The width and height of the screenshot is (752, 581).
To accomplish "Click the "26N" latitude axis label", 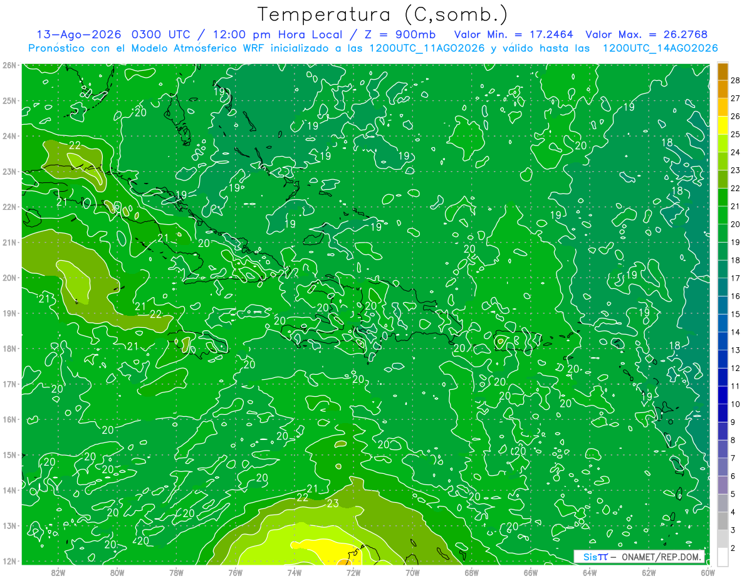I will click(x=9, y=65).
